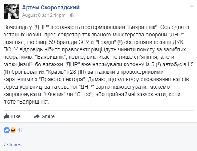
Task: Open the author name Артем Скоропадский link
Action: (x=51, y=7)
